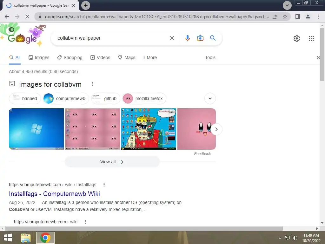Click the browser forward arrow
This screenshot has width=325, height=244.
17,17
